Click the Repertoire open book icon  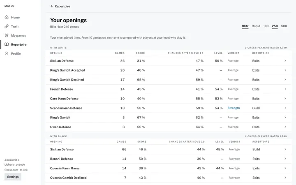(7, 44)
